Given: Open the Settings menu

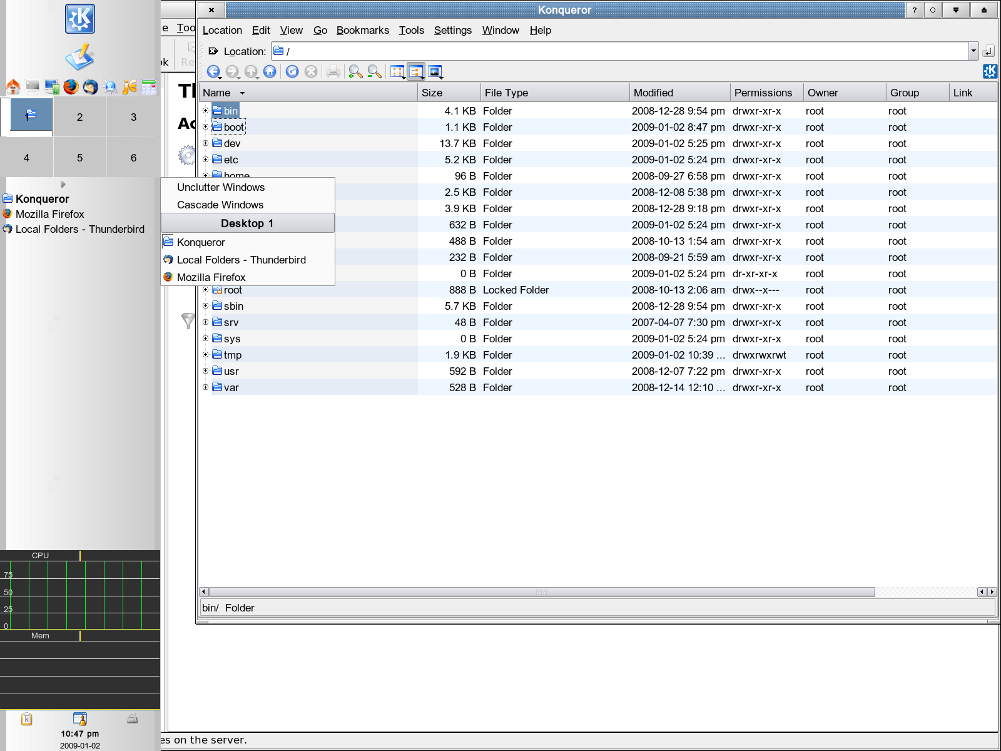Looking at the screenshot, I should point(453,30).
